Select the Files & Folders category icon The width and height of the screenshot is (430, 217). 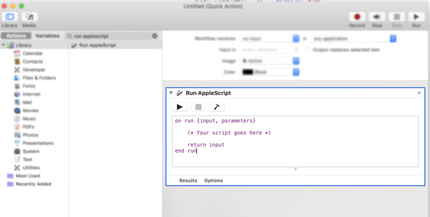[x=17, y=78]
